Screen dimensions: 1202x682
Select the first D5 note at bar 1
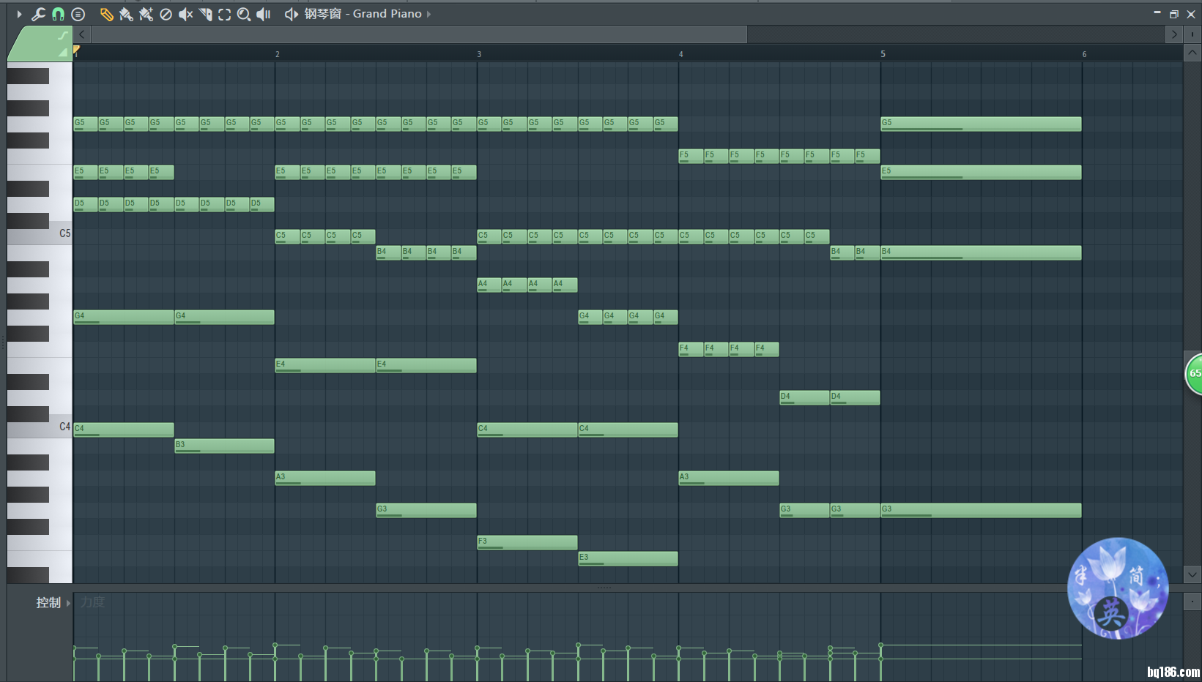[x=86, y=204]
